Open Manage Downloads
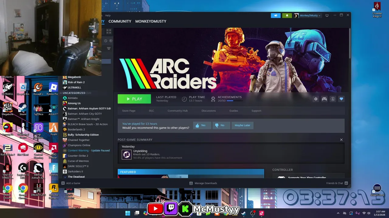389x218 pixels. (x=203, y=183)
